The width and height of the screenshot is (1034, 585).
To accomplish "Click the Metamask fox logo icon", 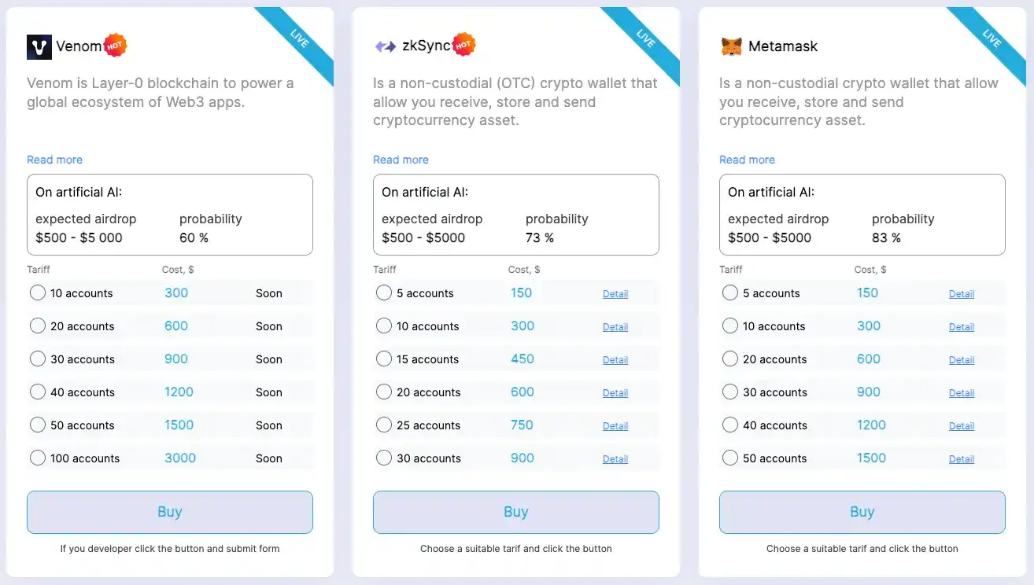I will point(731,47).
